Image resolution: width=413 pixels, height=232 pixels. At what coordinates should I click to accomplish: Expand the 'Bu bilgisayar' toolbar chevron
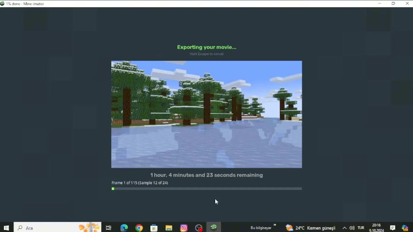point(275,225)
